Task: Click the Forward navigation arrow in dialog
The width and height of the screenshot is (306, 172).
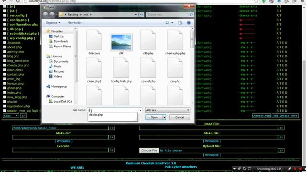Action: click(x=52, y=14)
